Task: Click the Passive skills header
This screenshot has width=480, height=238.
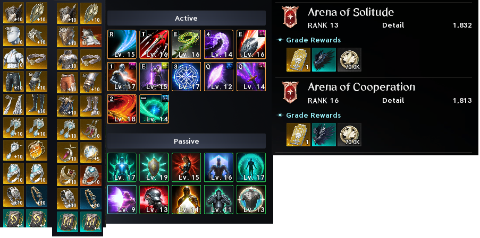Action: coord(186,142)
